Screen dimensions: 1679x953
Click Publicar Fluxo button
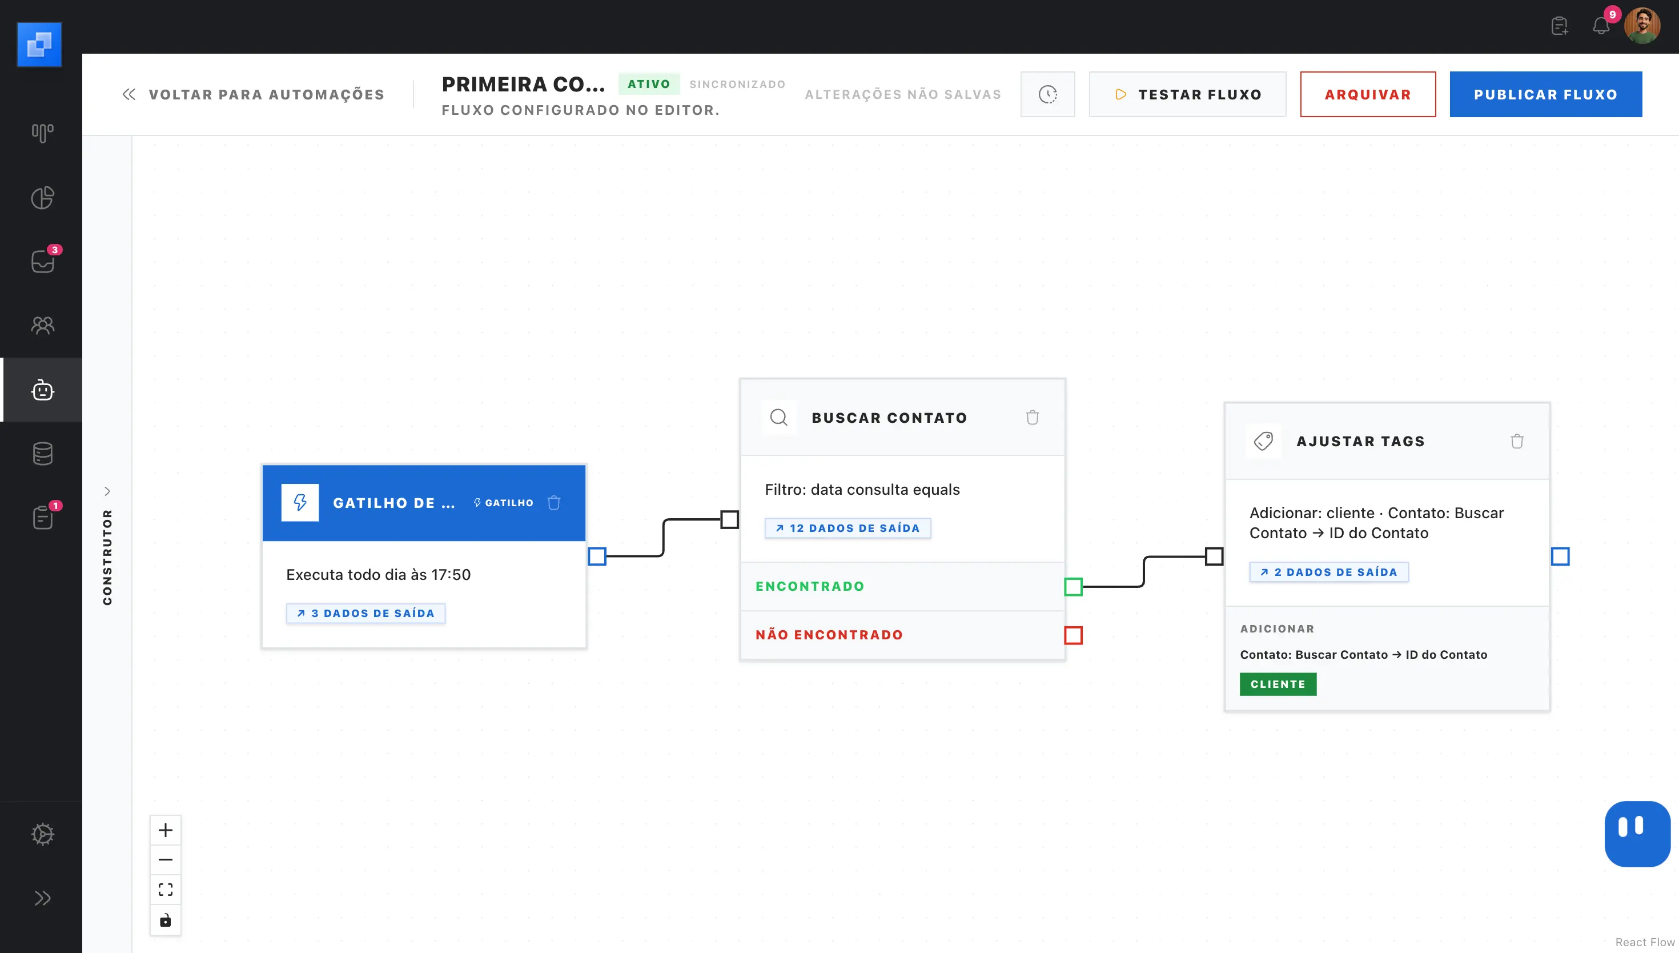[1545, 94]
